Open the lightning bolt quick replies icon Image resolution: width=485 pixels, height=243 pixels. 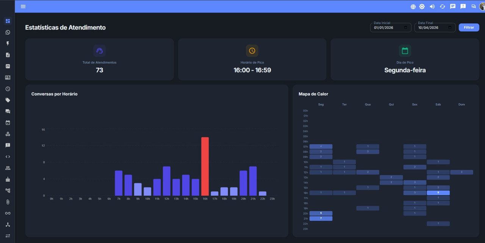coord(8,44)
